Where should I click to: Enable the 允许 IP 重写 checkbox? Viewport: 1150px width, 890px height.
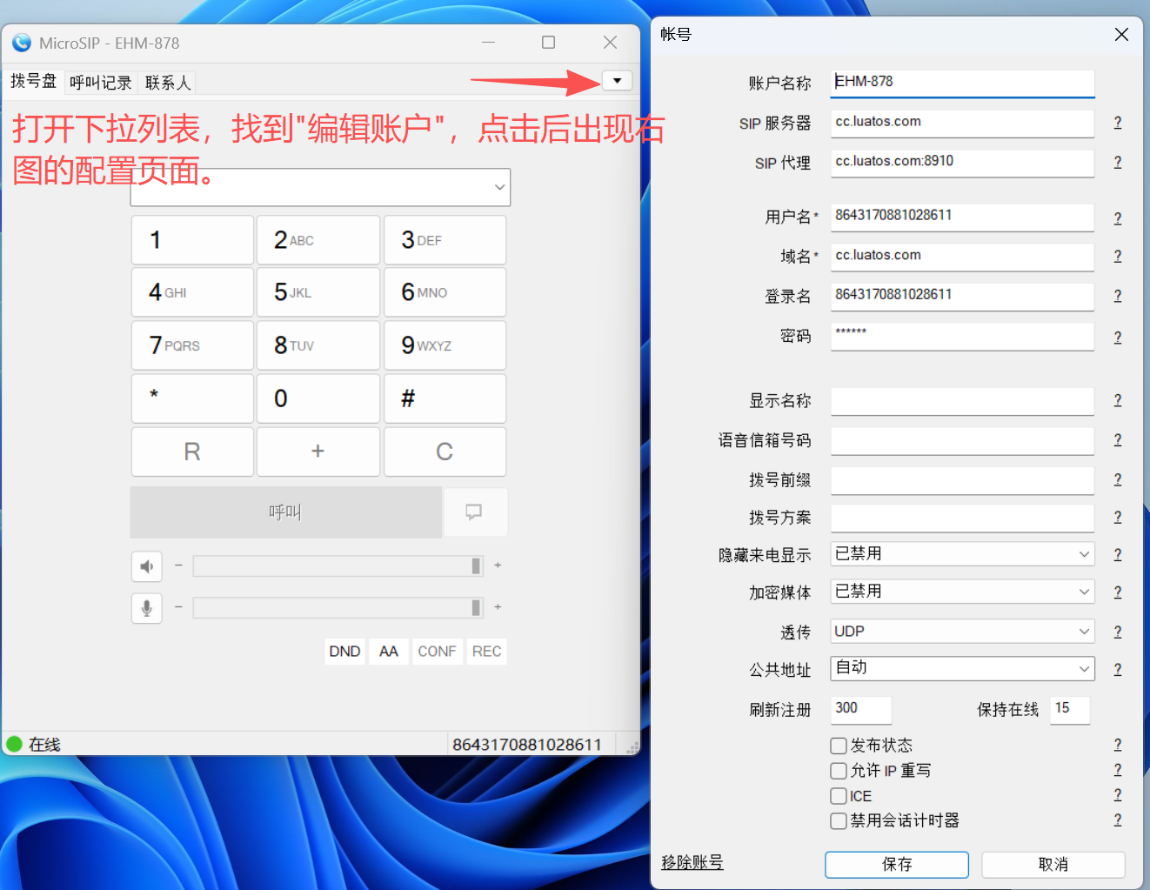(x=839, y=771)
